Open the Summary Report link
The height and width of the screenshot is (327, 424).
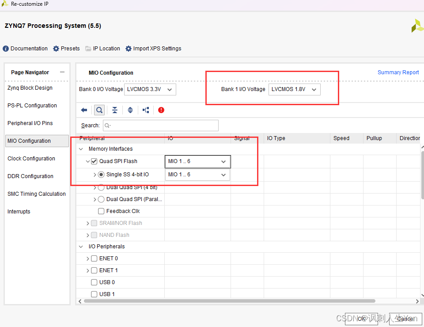tap(398, 72)
